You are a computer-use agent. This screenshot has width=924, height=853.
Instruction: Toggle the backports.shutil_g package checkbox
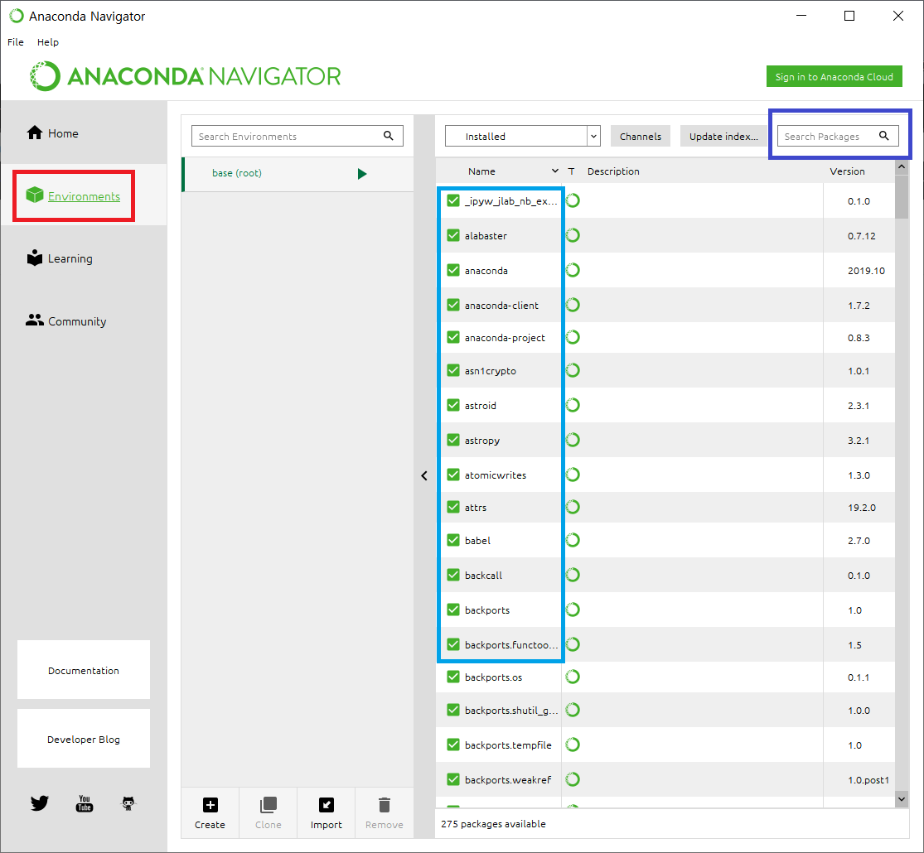[x=453, y=710]
